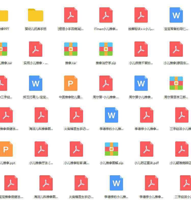
Task: Click the 按摩秘诀++小儿 PDF icon
Action: (141, 15)
